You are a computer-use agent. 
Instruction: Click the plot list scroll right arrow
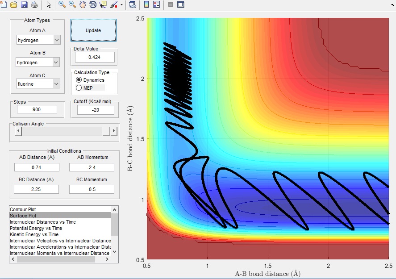107,259
